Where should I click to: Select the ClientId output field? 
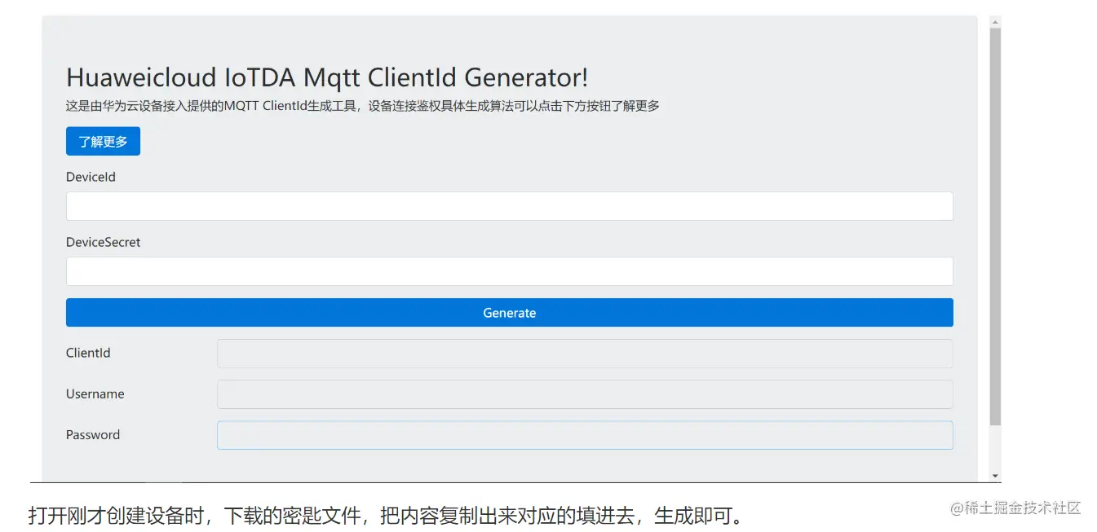pos(584,354)
